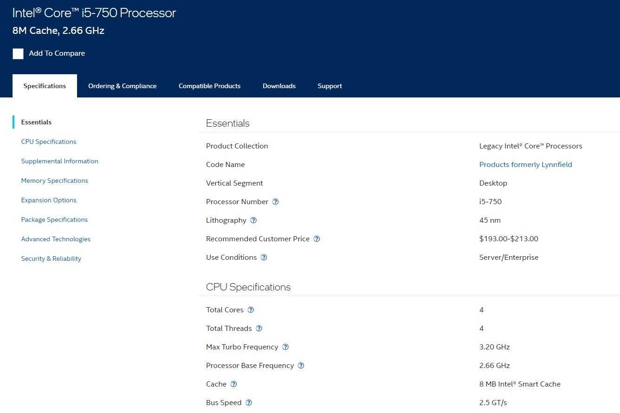Click the Add To Compare label
Viewport: 620px width, 413px height.
[57, 53]
